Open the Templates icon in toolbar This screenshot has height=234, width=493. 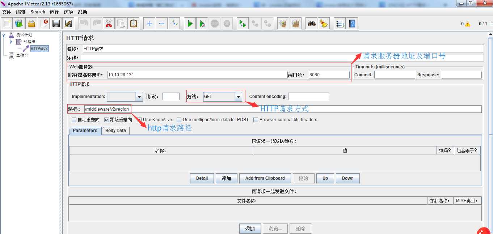click(19, 24)
